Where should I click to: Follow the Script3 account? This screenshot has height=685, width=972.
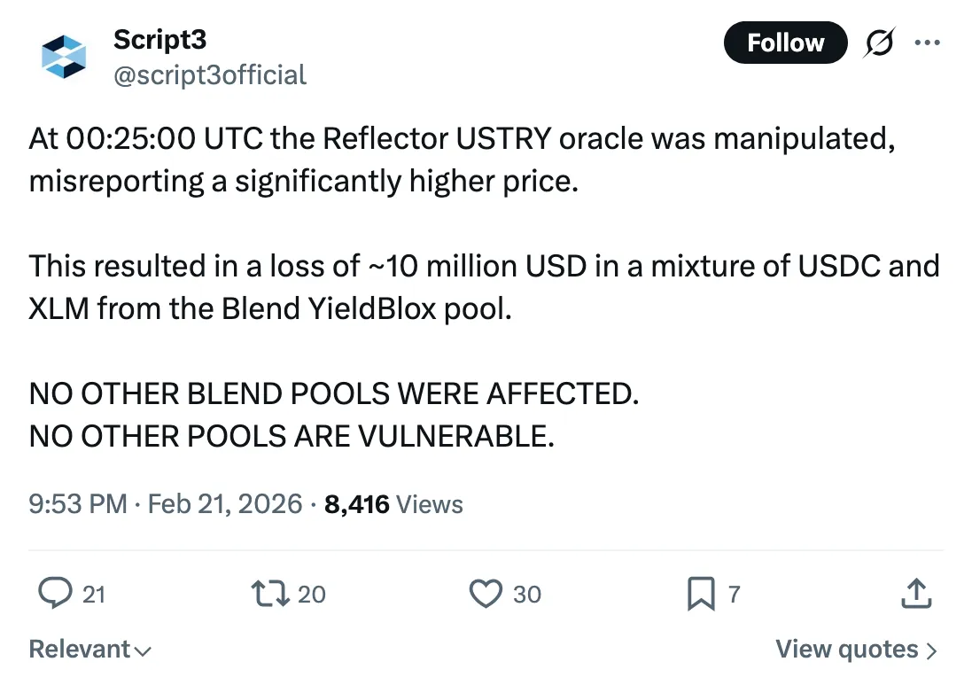785,43
